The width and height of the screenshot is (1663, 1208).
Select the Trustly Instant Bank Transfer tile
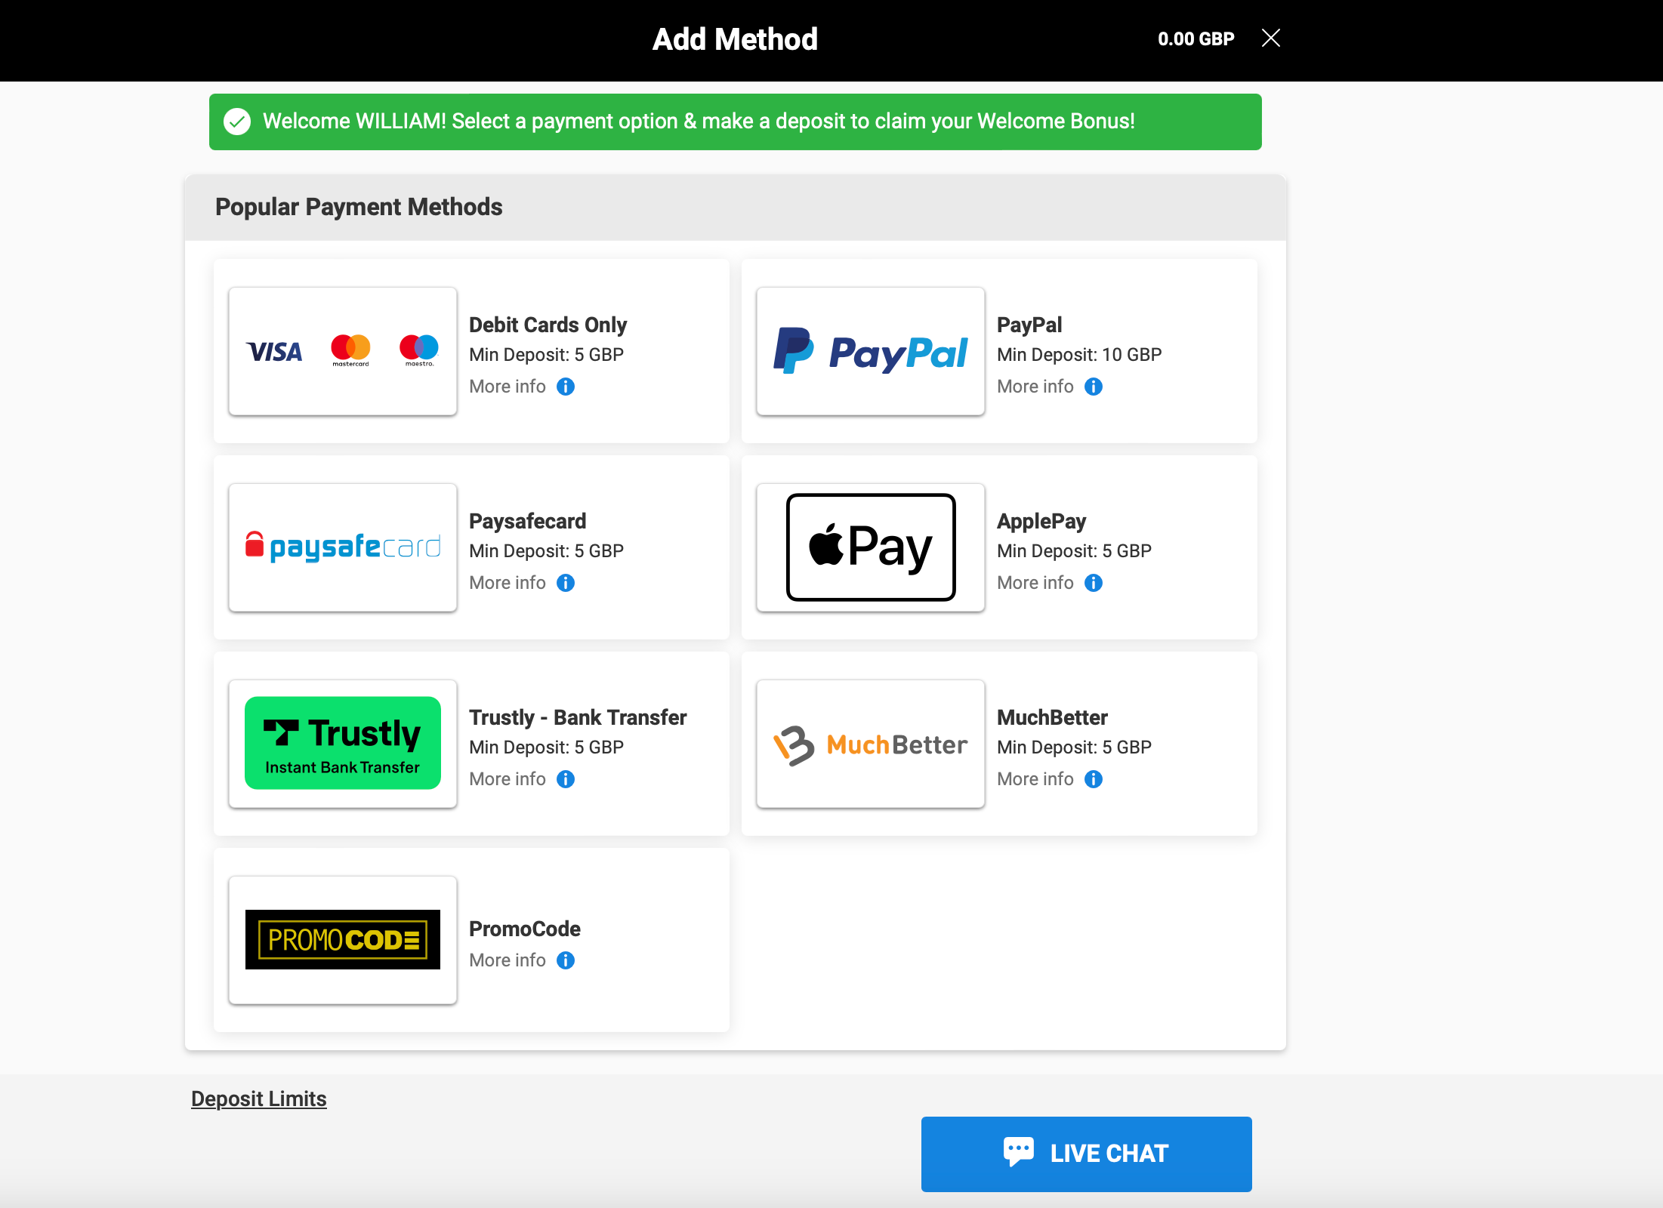343,744
